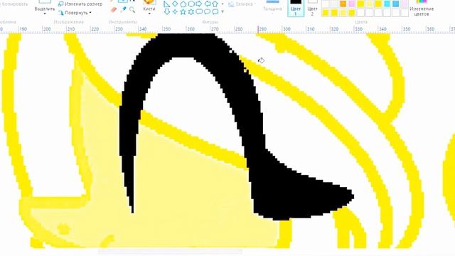The height and width of the screenshot is (256, 455).
Task: Expand the shapes gallery more arrow
Action: point(223,12)
